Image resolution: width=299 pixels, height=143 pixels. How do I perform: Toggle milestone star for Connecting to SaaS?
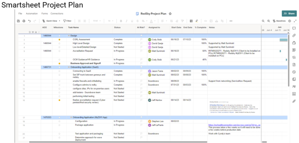click(x=59, y=71)
